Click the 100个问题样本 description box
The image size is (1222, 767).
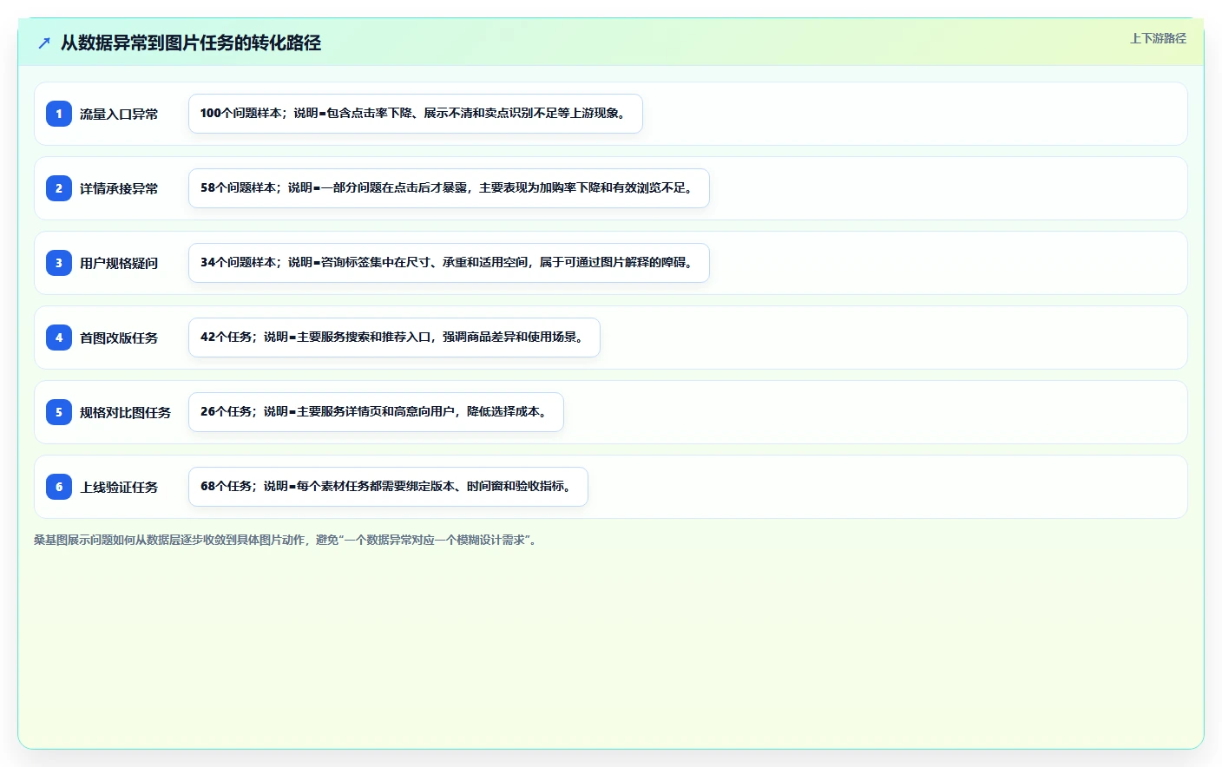[416, 114]
